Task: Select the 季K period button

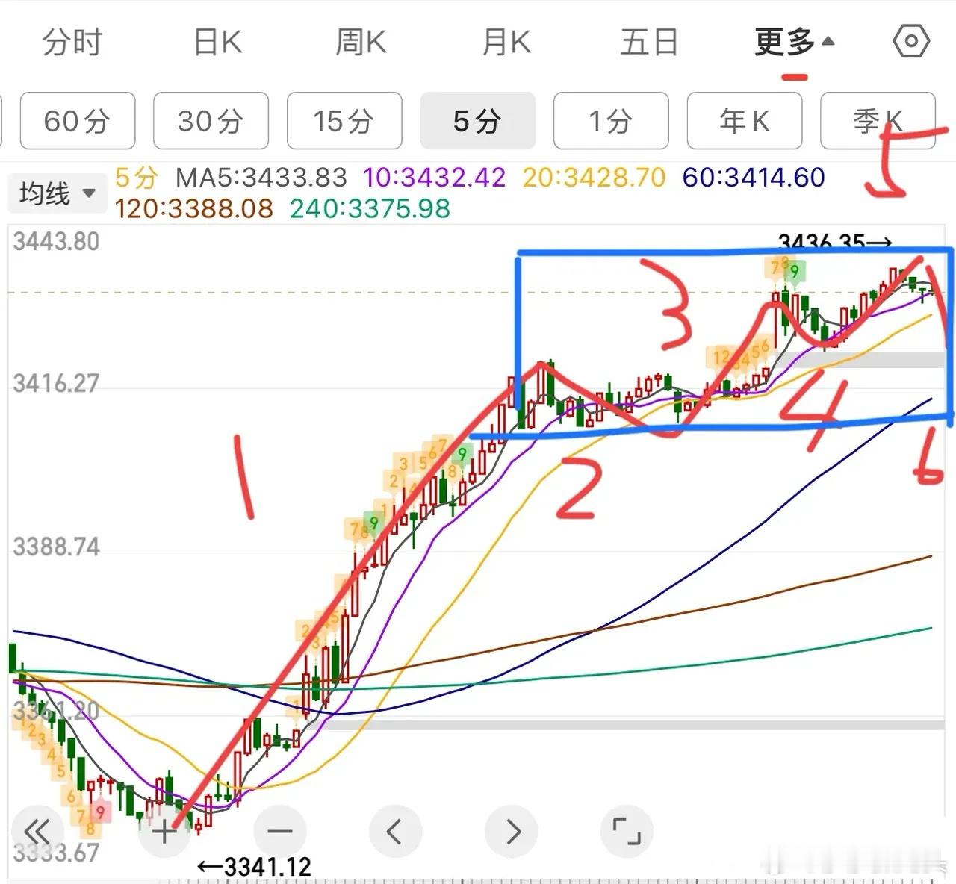Action: (x=878, y=120)
